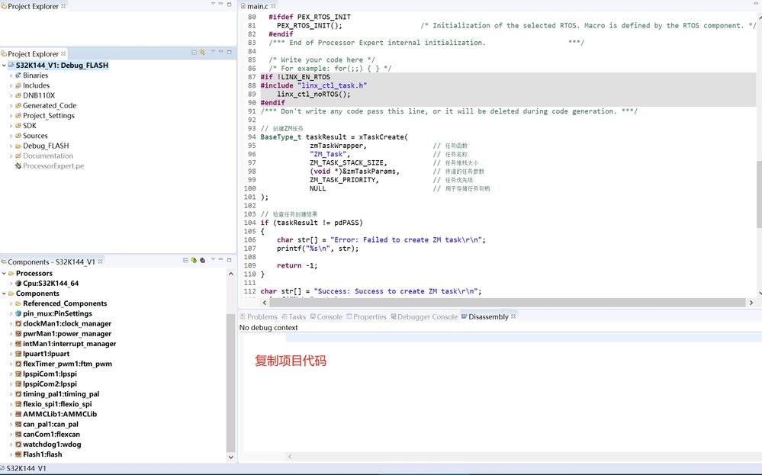
Task: Toggle Link with Editor in Project Explorer
Action: pyautogui.click(x=202, y=53)
